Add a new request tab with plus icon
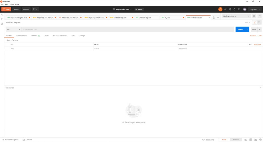The height and width of the screenshot is (142, 263). tap(214, 18)
